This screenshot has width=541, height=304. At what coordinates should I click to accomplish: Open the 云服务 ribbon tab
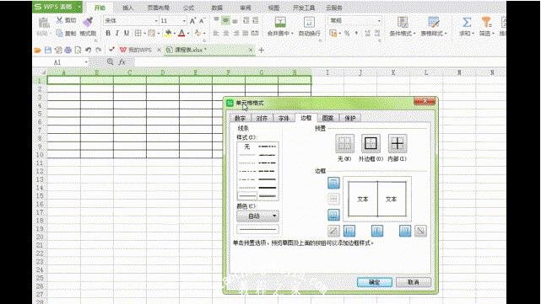click(x=334, y=8)
